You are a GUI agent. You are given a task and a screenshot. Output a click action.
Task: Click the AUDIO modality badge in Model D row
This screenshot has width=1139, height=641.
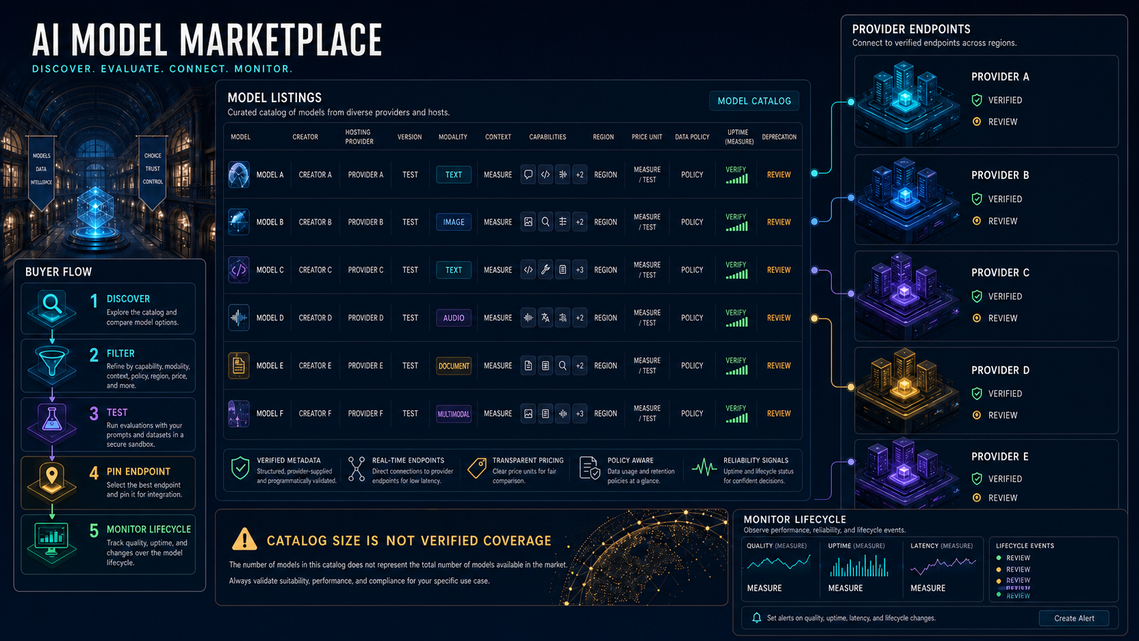coord(454,318)
